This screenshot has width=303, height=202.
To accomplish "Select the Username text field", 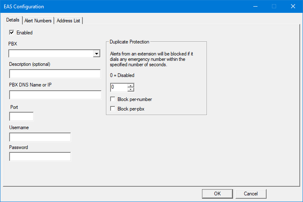I will point(40,137).
